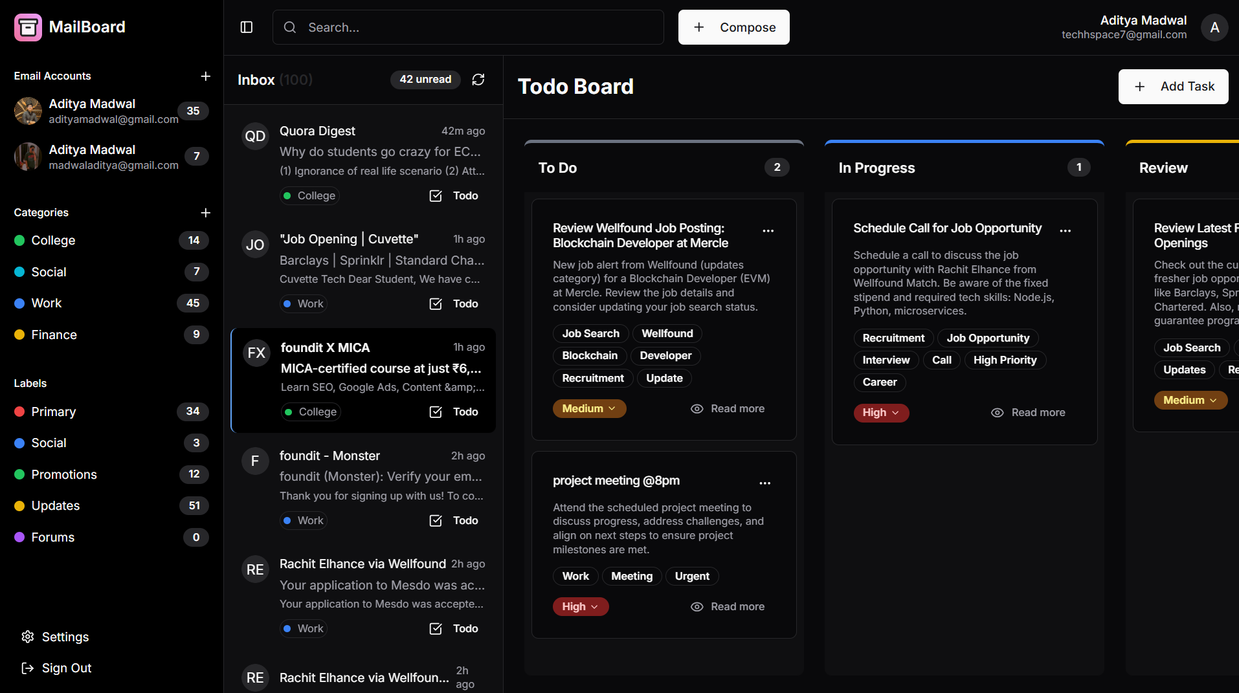Add a new category plus icon
This screenshot has height=693, width=1239.
pos(205,213)
